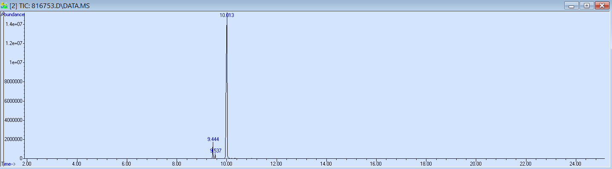Click the 4.00 time axis value
612x169 pixels.
[x=77, y=163]
